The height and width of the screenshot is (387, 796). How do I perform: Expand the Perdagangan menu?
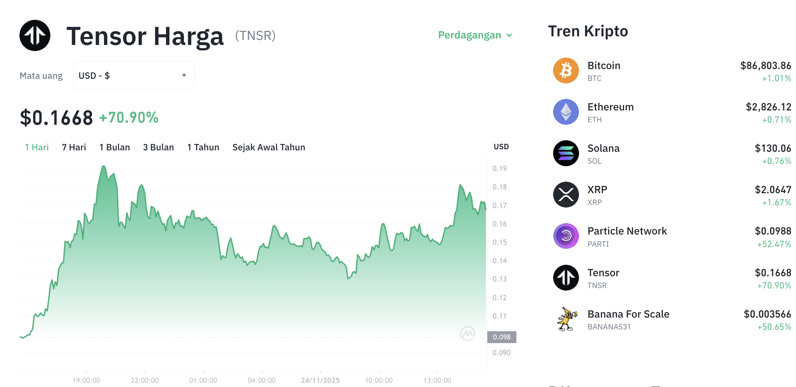470,35
